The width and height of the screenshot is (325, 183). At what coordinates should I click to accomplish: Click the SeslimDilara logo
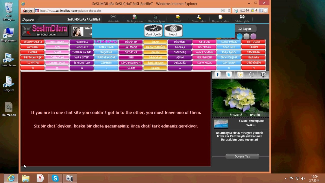[45, 30]
